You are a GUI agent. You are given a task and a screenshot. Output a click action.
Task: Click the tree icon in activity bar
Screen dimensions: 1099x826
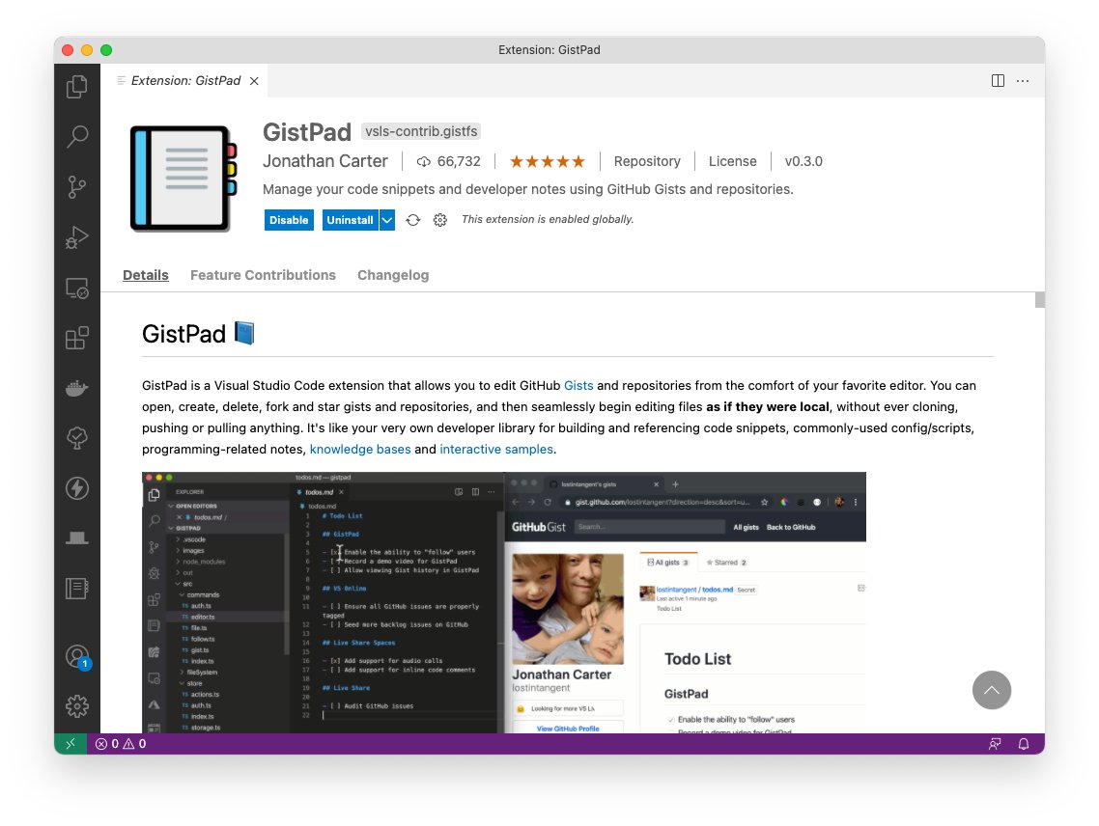77,439
